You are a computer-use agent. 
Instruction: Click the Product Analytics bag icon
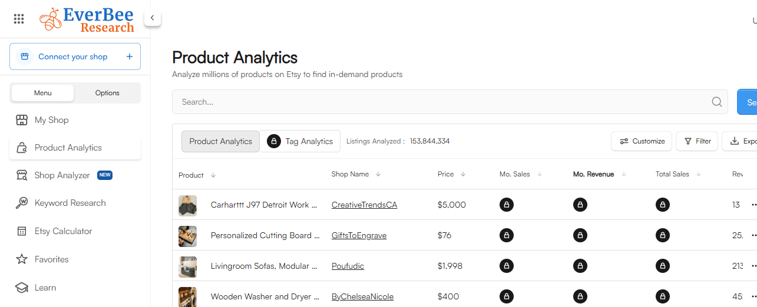pos(22,148)
